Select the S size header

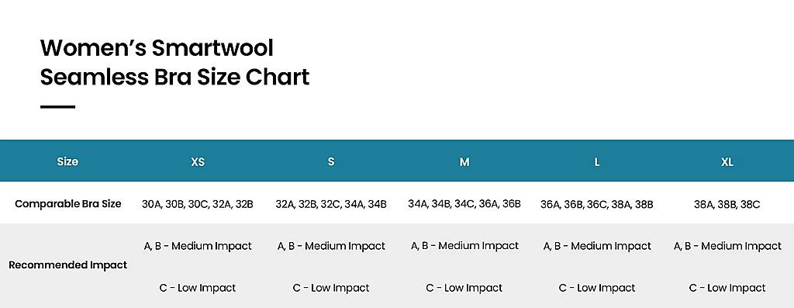(331, 161)
